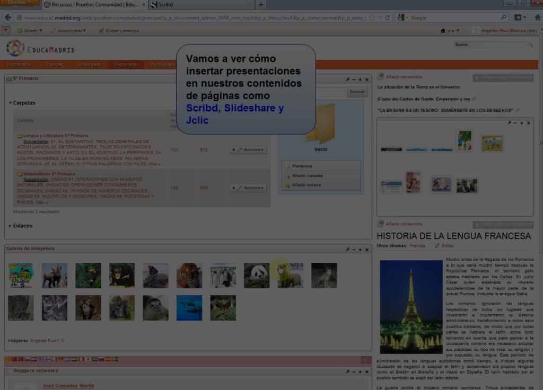Close the thumbnails portlet on the right
Screen dimensions: 543x390
[x=529, y=123]
